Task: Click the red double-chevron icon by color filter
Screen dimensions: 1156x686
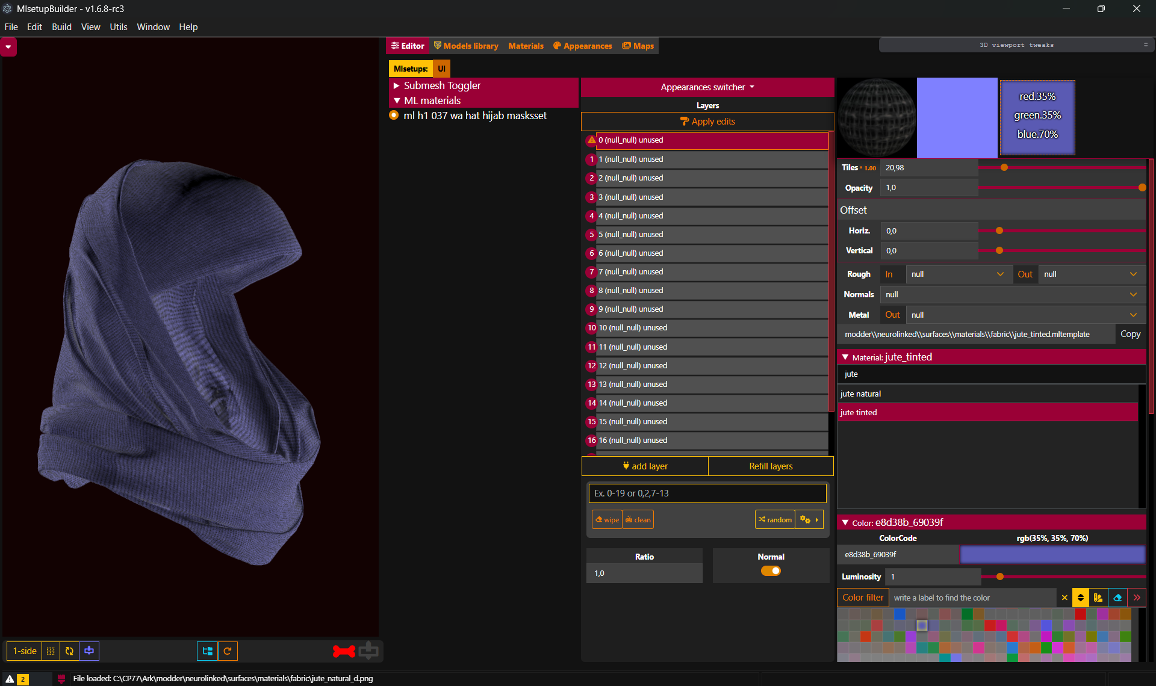Action: pyautogui.click(x=1137, y=598)
